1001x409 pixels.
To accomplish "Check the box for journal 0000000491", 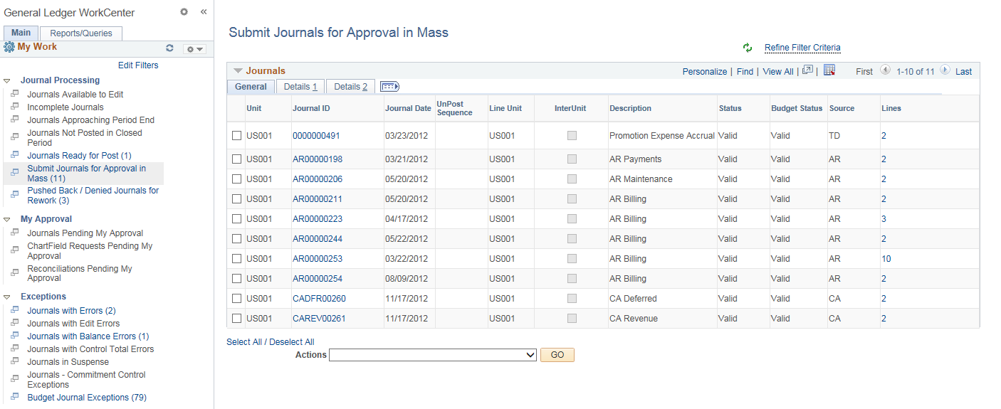I will pos(237,135).
